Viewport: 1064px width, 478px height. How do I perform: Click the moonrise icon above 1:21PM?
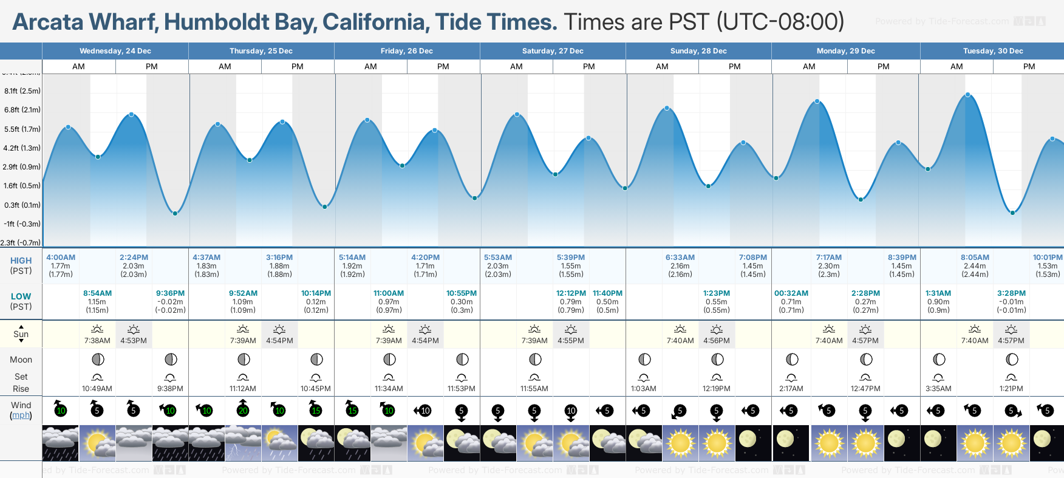tap(1011, 378)
